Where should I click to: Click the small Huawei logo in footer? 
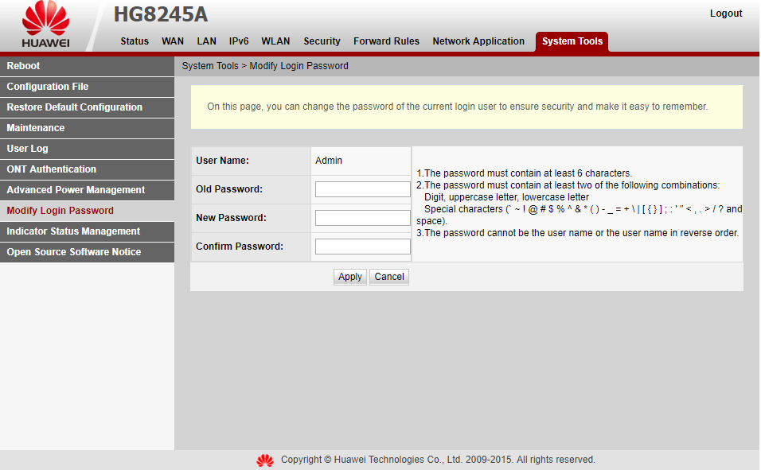coord(265,460)
